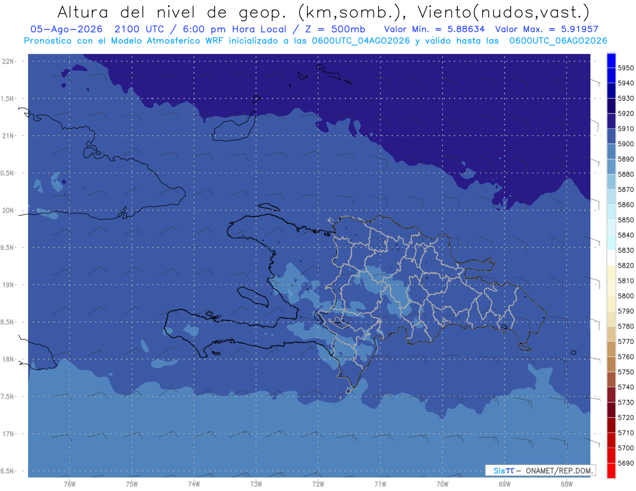Click the 5860 legend value
636x491 pixels.
tap(626, 204)
